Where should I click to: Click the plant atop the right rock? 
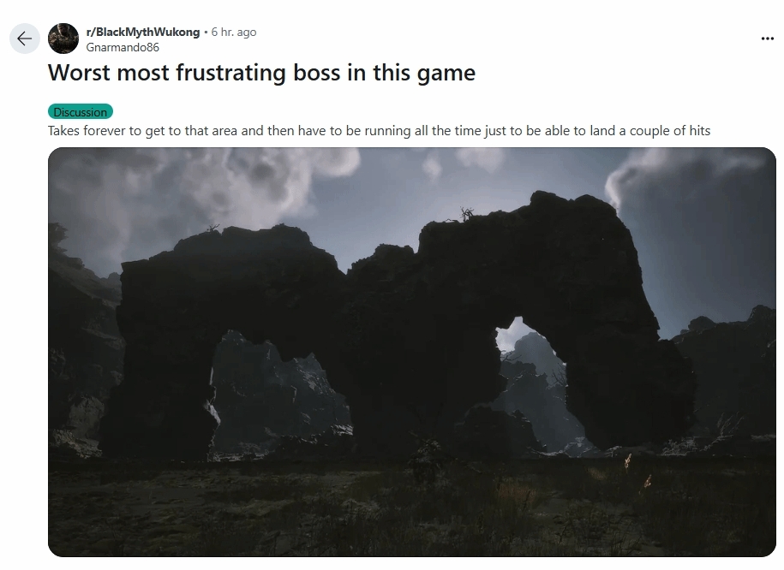tap(468, 213)
